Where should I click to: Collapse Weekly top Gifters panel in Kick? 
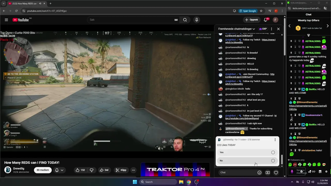coord(309,35)
